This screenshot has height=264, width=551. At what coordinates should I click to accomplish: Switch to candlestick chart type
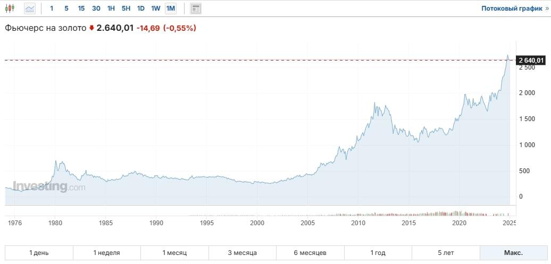point(10,8)
